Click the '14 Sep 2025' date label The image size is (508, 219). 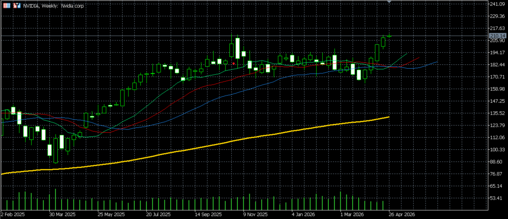208,214
